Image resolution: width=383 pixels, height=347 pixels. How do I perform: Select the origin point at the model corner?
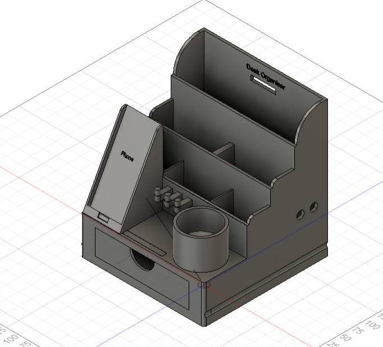pos(204,285)
